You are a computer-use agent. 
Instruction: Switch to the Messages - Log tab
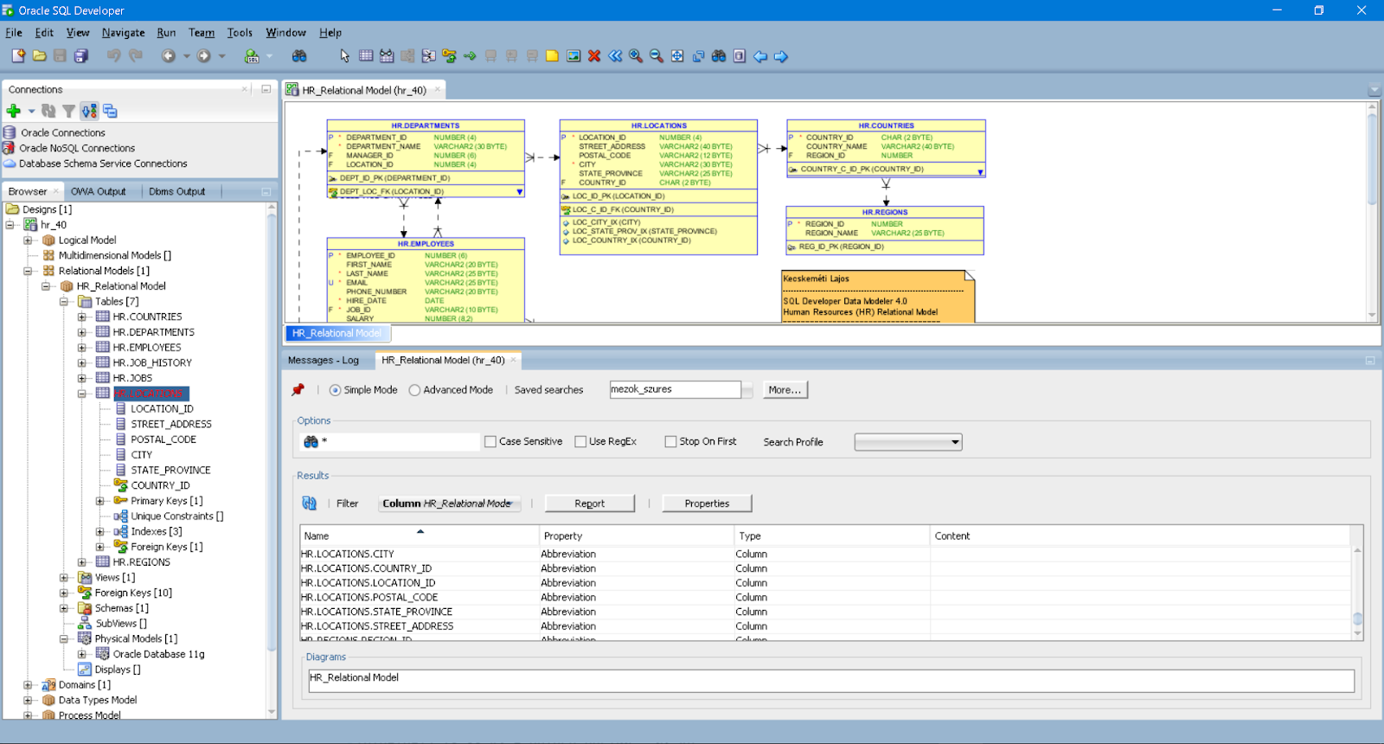coord(324,360)
